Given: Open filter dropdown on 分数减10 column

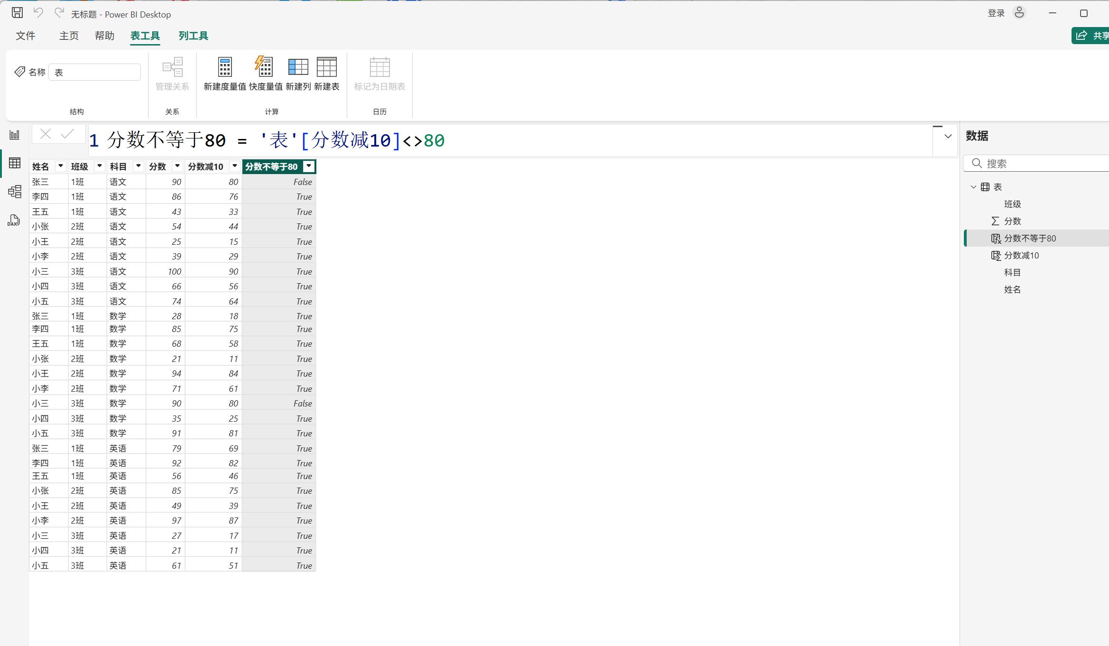Looking at the screenshot, I should pyautogui.click(x=234, y=166).
